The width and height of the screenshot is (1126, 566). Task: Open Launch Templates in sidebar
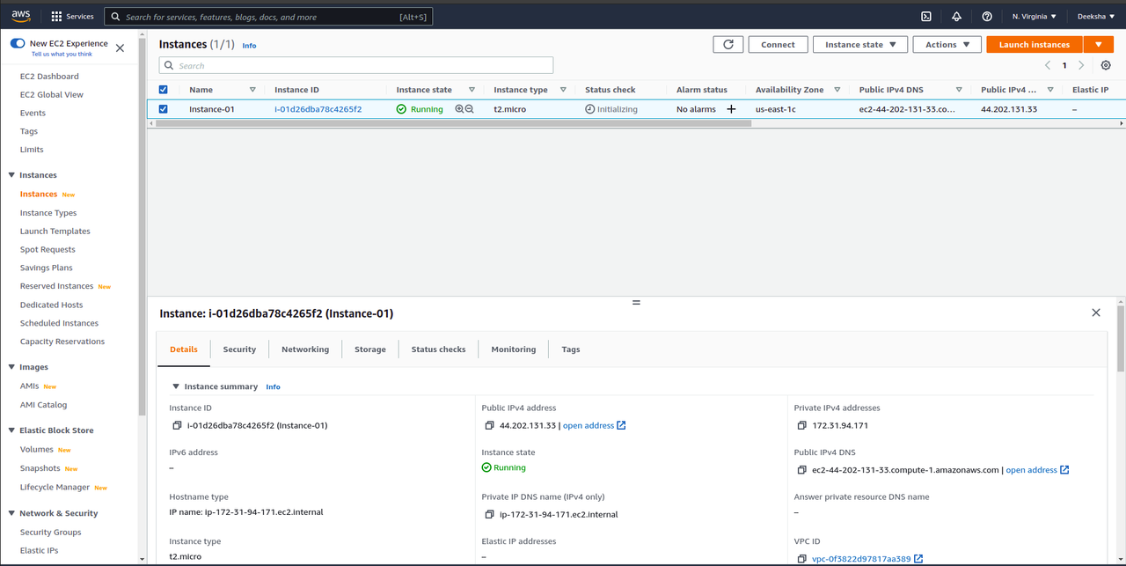click(55, 232)
